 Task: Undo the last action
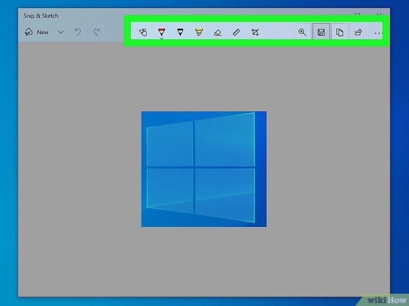(78, 32)
